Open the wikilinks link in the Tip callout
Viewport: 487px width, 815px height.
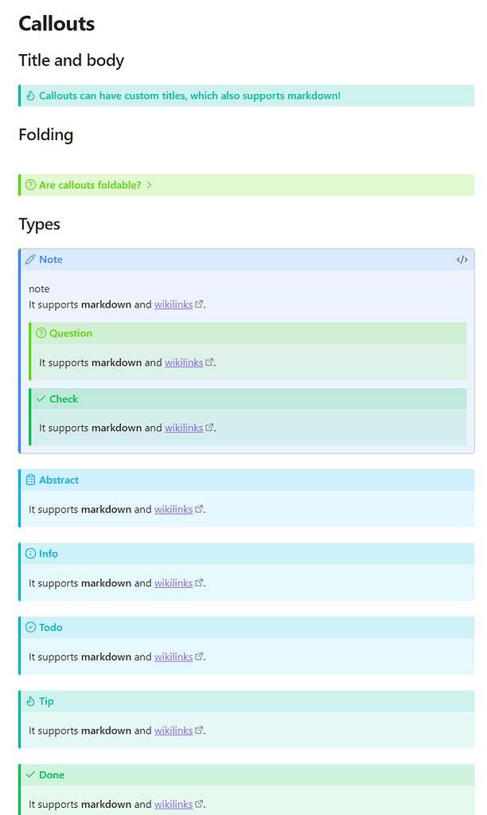(x=173, y=731)
